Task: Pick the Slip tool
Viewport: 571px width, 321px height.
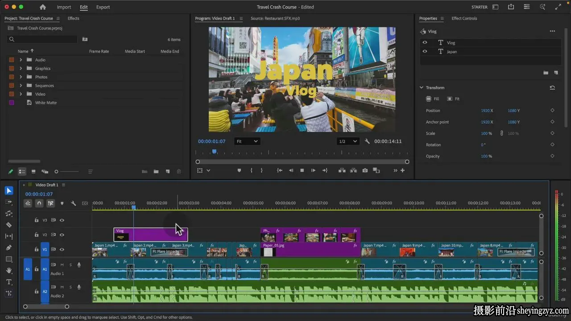Action: 9,236
